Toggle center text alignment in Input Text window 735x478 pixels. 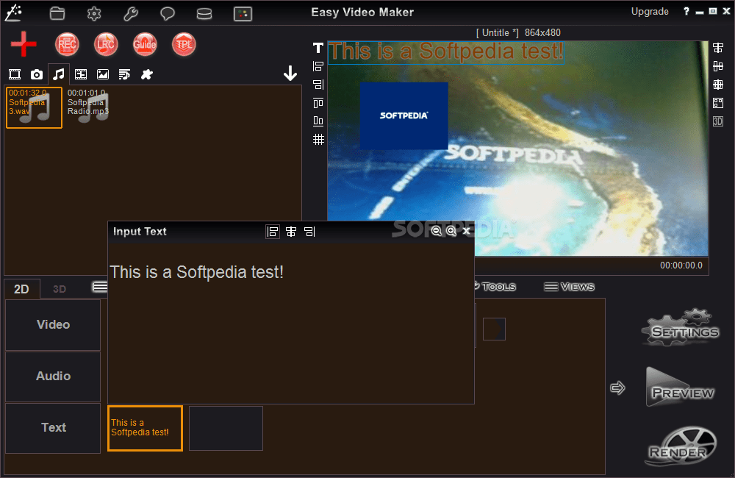(291, 231)
